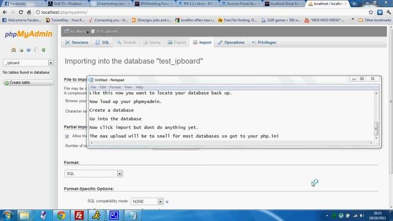Image resolution: width=393 pixels, height=221 pixels.
Task: Open the Format SQL dropdown
Action: pyautogui.click(x=94, y=173)
